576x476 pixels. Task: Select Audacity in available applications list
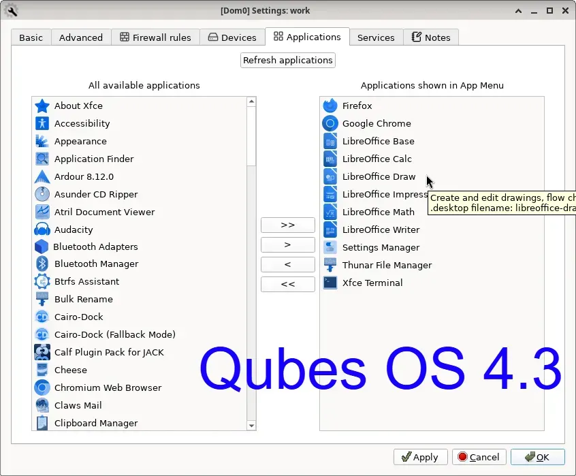point(75,229)
